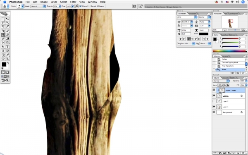Click the All Caps text style button

click(189, 39)
